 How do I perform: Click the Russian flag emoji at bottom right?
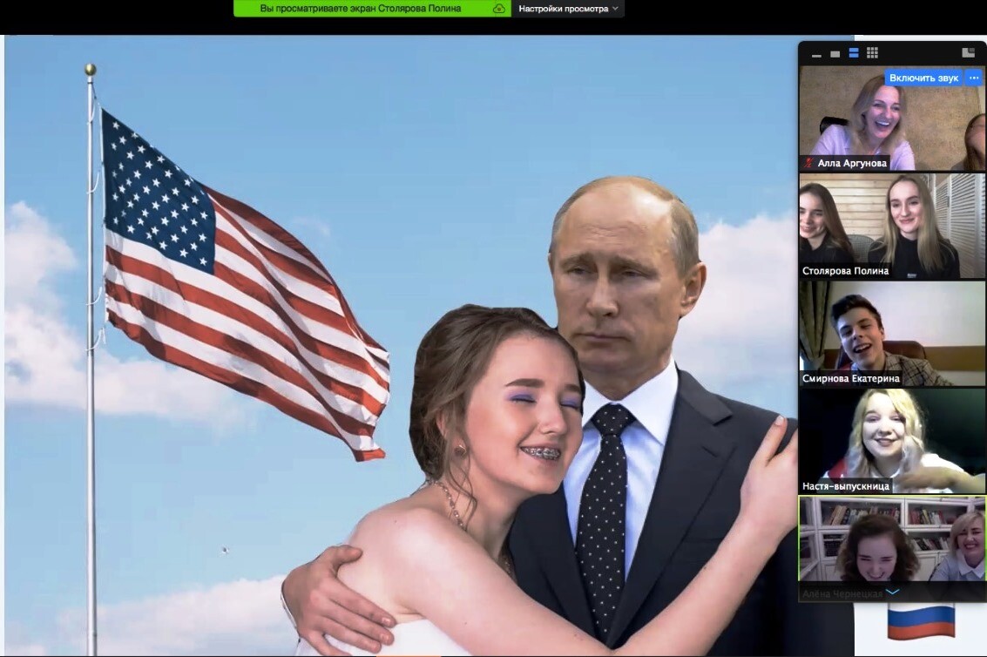coord(921,622)
